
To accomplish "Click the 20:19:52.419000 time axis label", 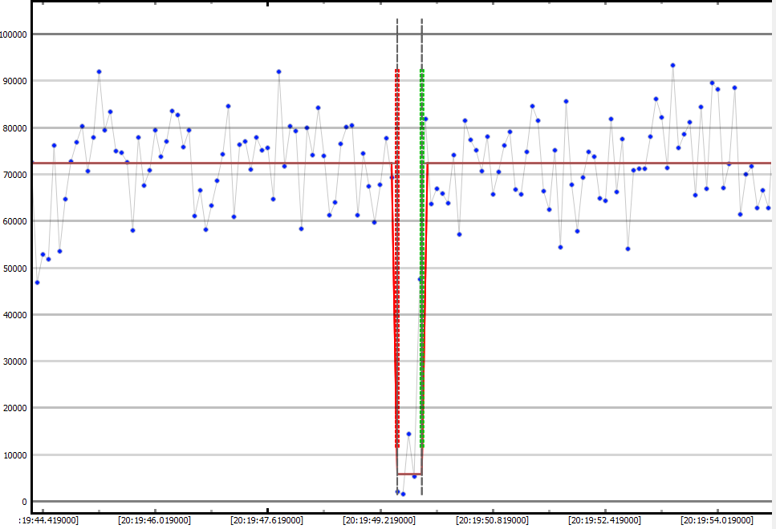I will tap(604, 520).
